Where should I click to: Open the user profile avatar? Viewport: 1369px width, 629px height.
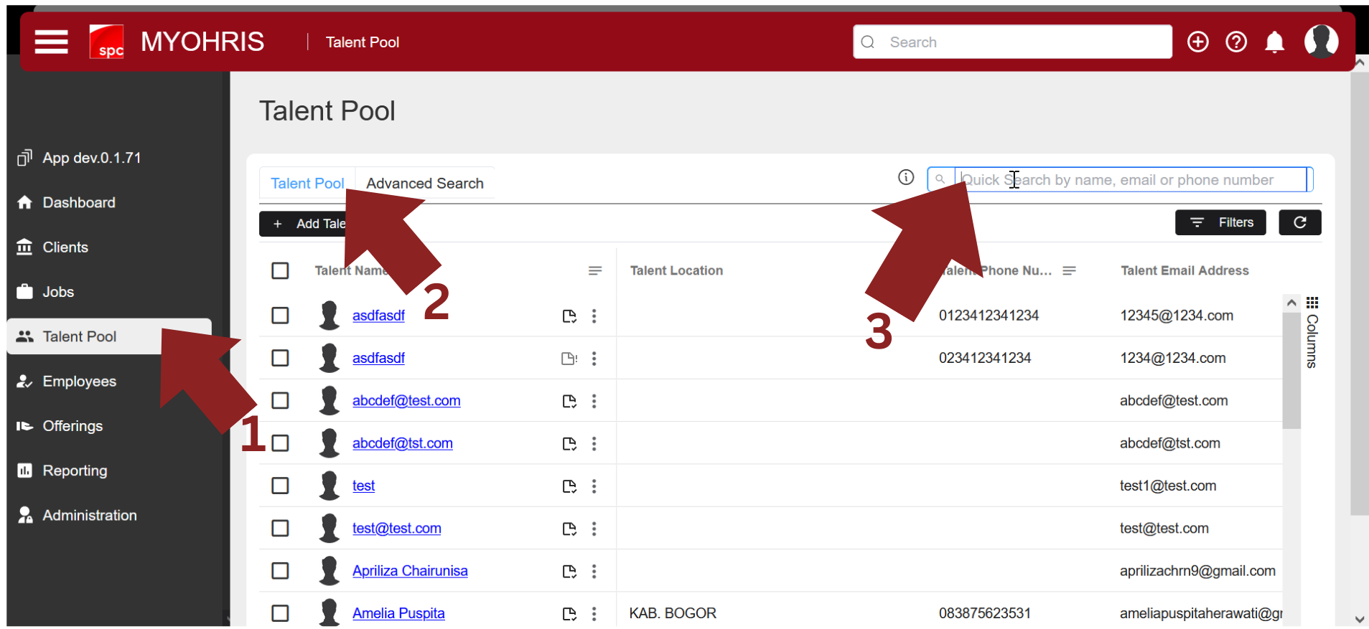click(x=1321, y=42)
